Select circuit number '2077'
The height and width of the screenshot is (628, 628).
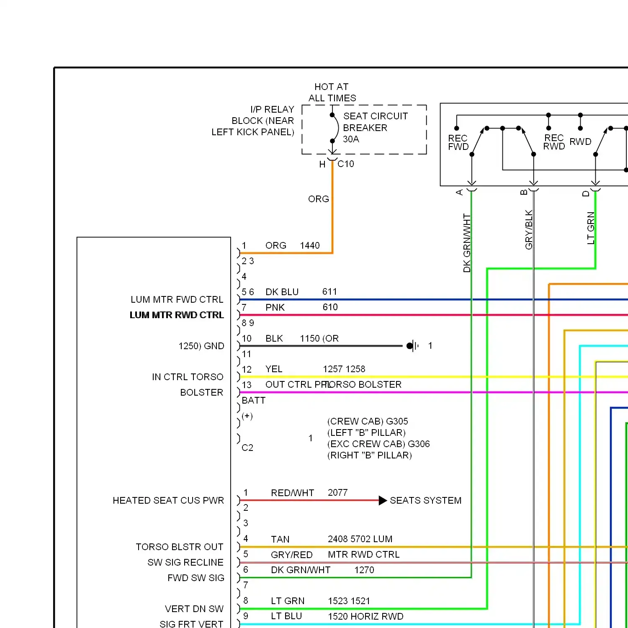point(338,493)
